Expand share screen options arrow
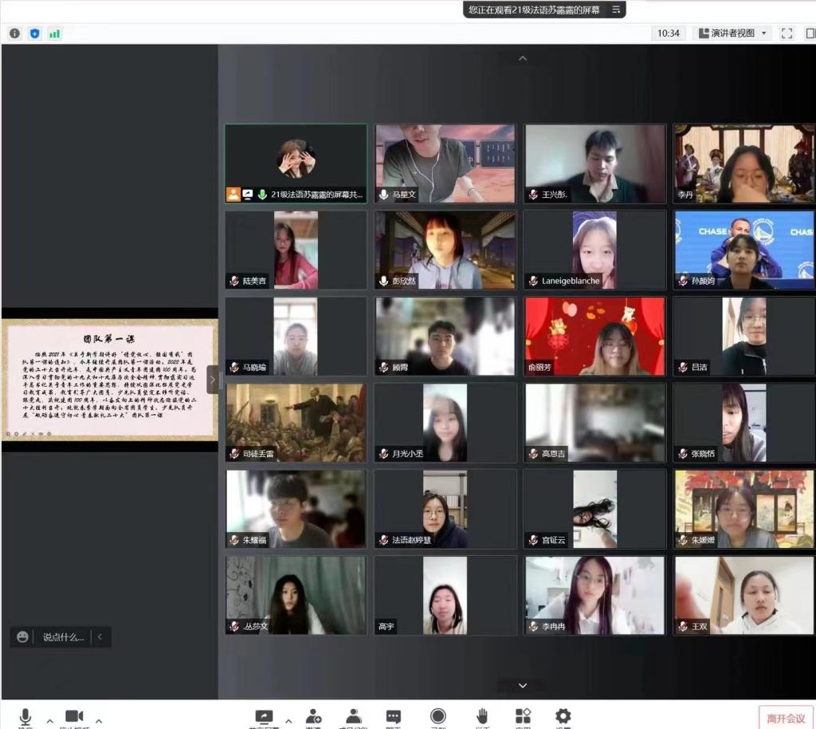Screen dimensions: 816x729 click(x=288, y=719)
